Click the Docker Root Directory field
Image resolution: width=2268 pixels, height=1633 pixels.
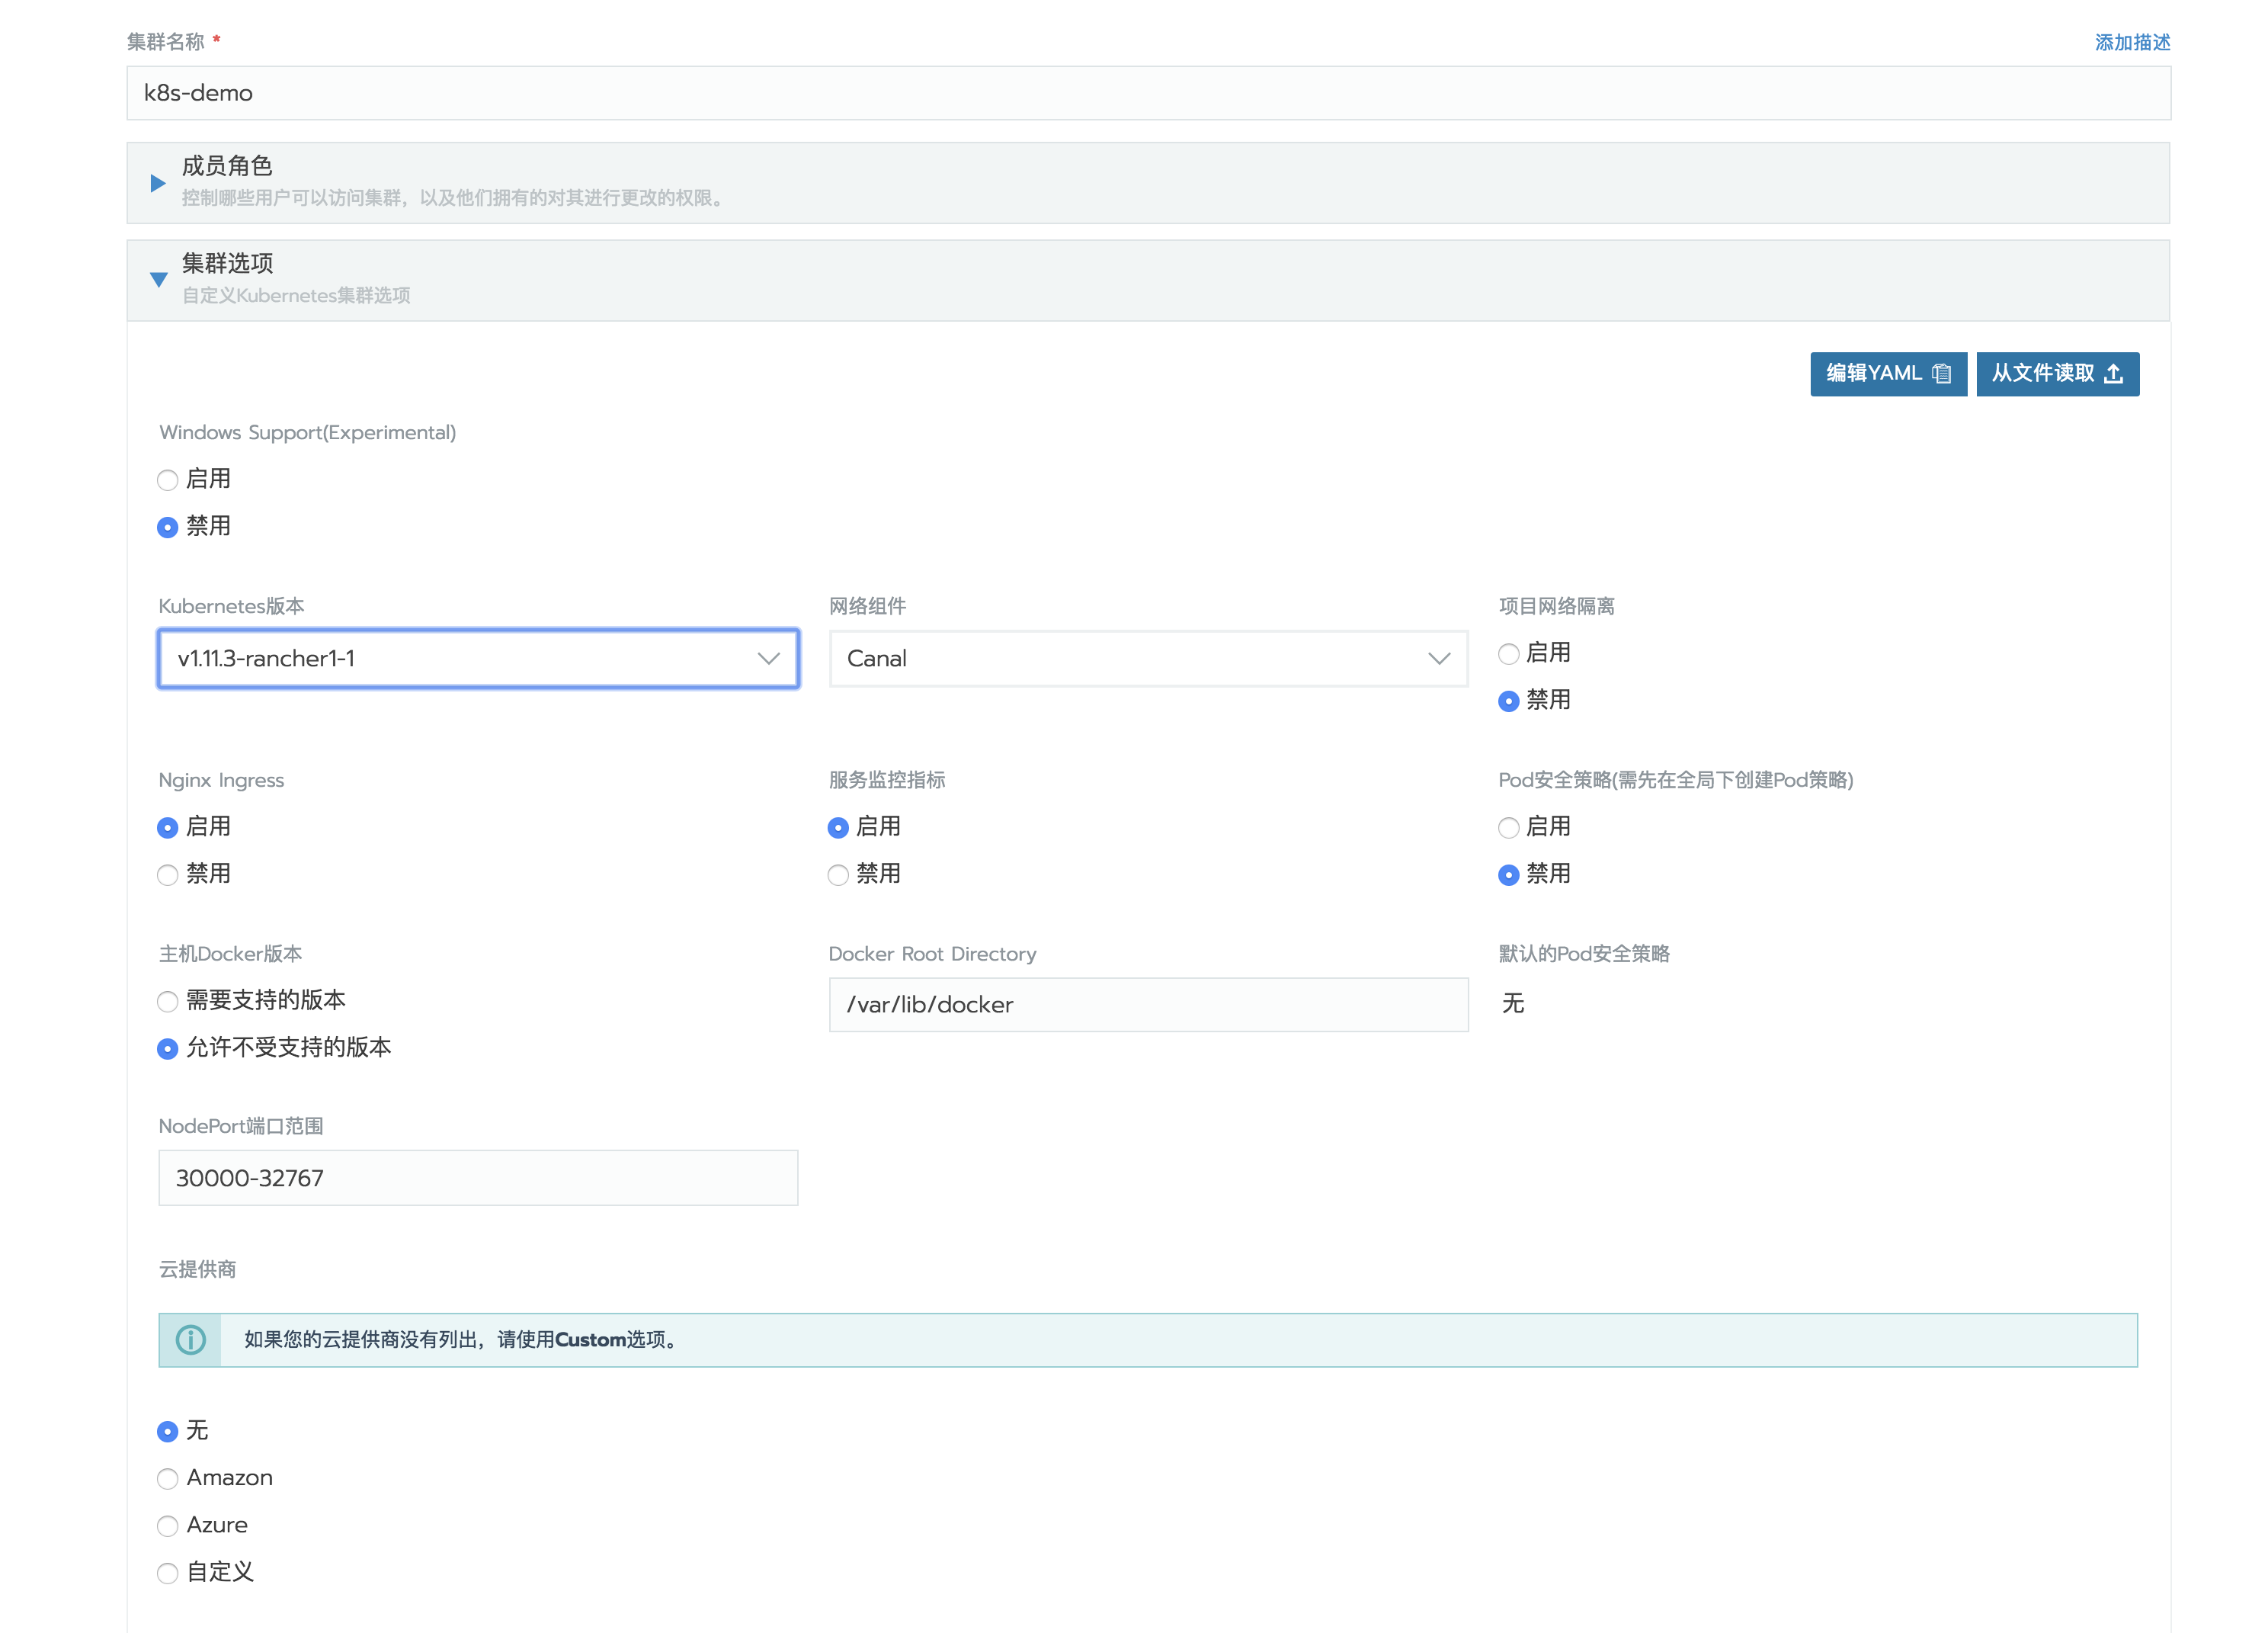click(1148, 1005)
